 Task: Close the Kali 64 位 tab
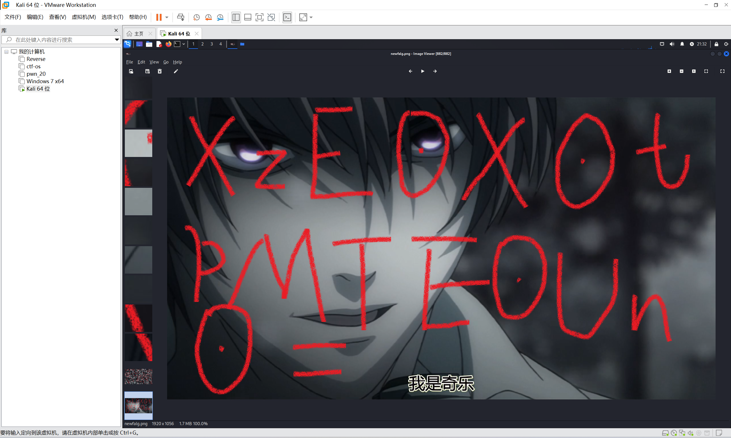click(x=197, y=34)
